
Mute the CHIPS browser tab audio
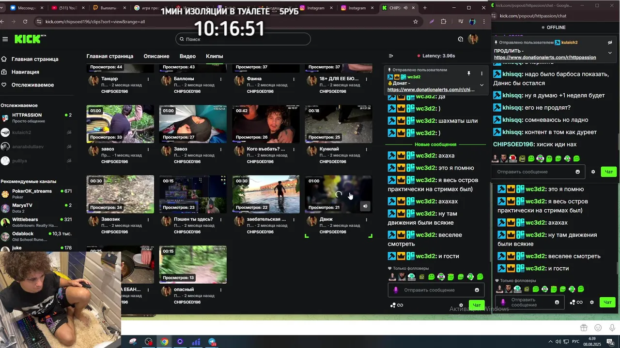405,8
